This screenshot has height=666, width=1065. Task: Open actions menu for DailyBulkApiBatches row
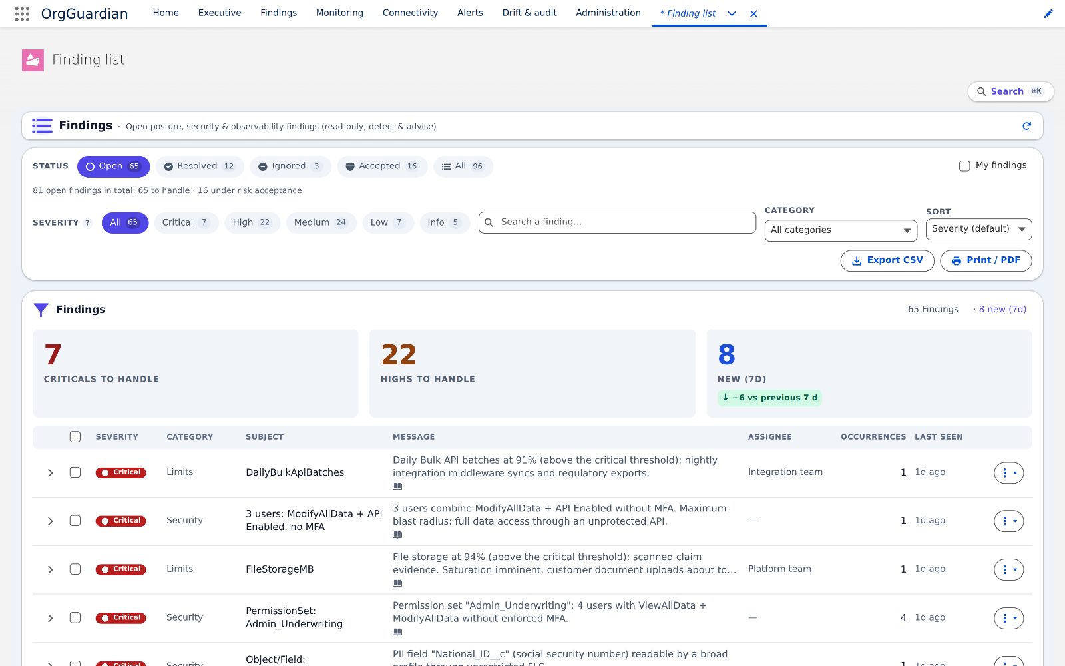click(x=1009, y=473)
